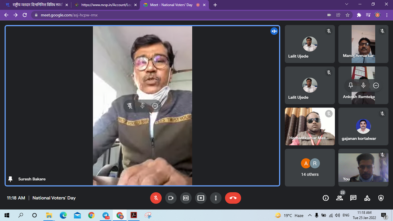Open the Activities panel
The height and width of the screenshot is (221, 393).
tap(367, 198)
